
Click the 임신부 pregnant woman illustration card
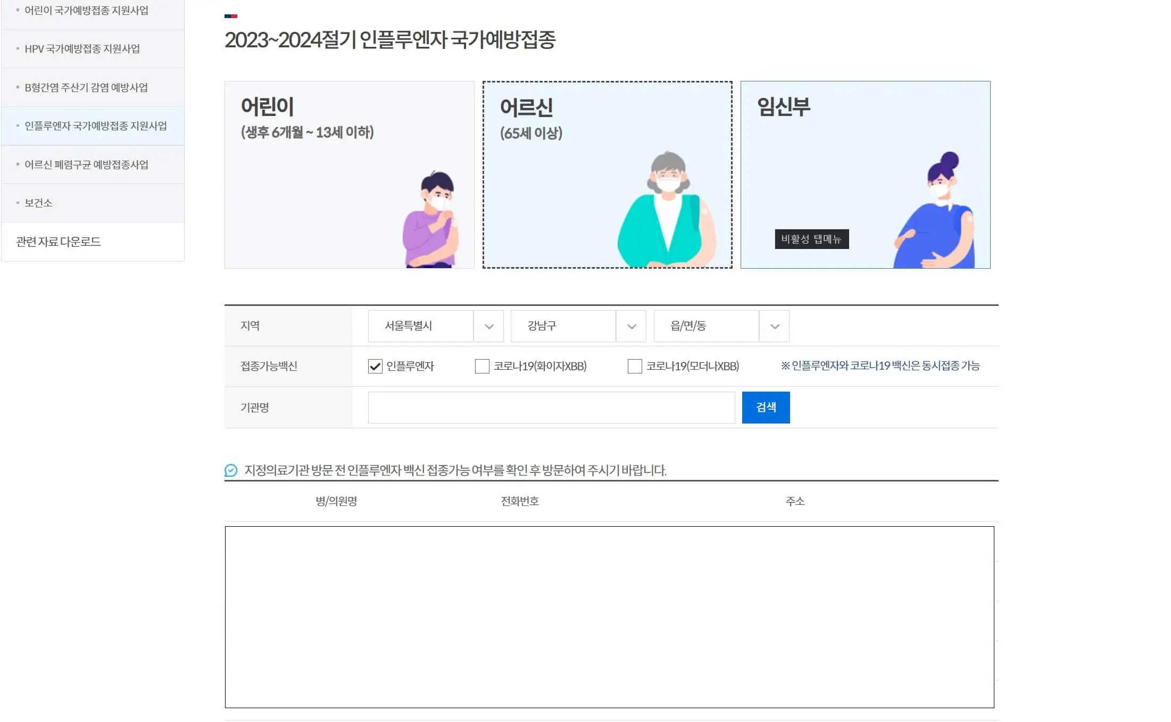tap(866, 175)
